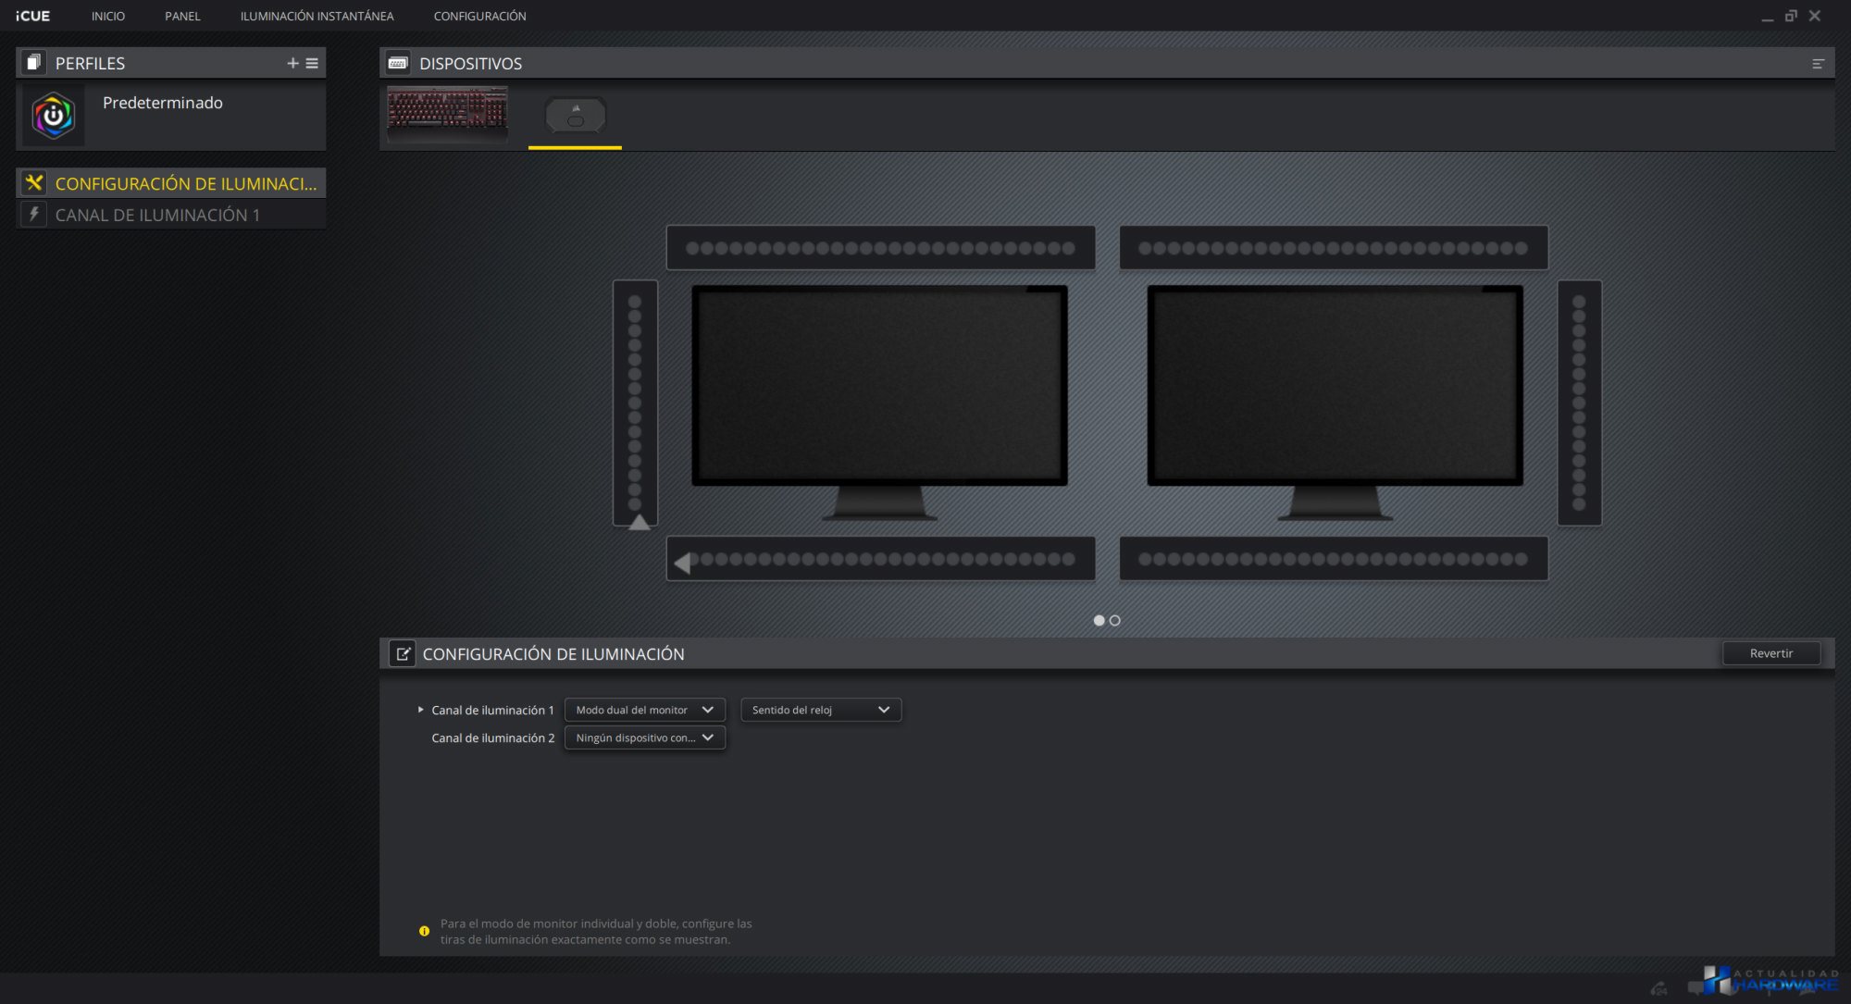Go to the CONFIGURACIÓN menu tab

pos(479,16)
